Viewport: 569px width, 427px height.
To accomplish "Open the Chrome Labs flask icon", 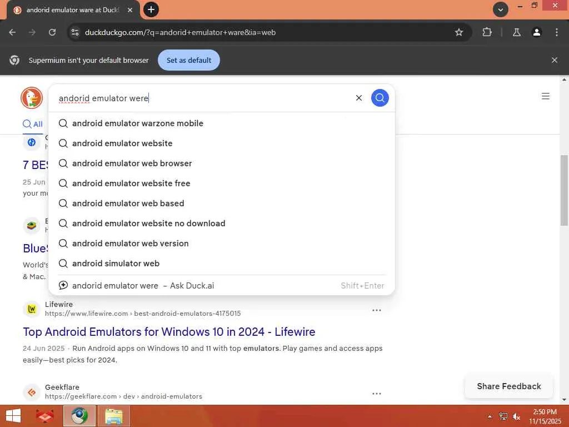I will pos(516,32).
